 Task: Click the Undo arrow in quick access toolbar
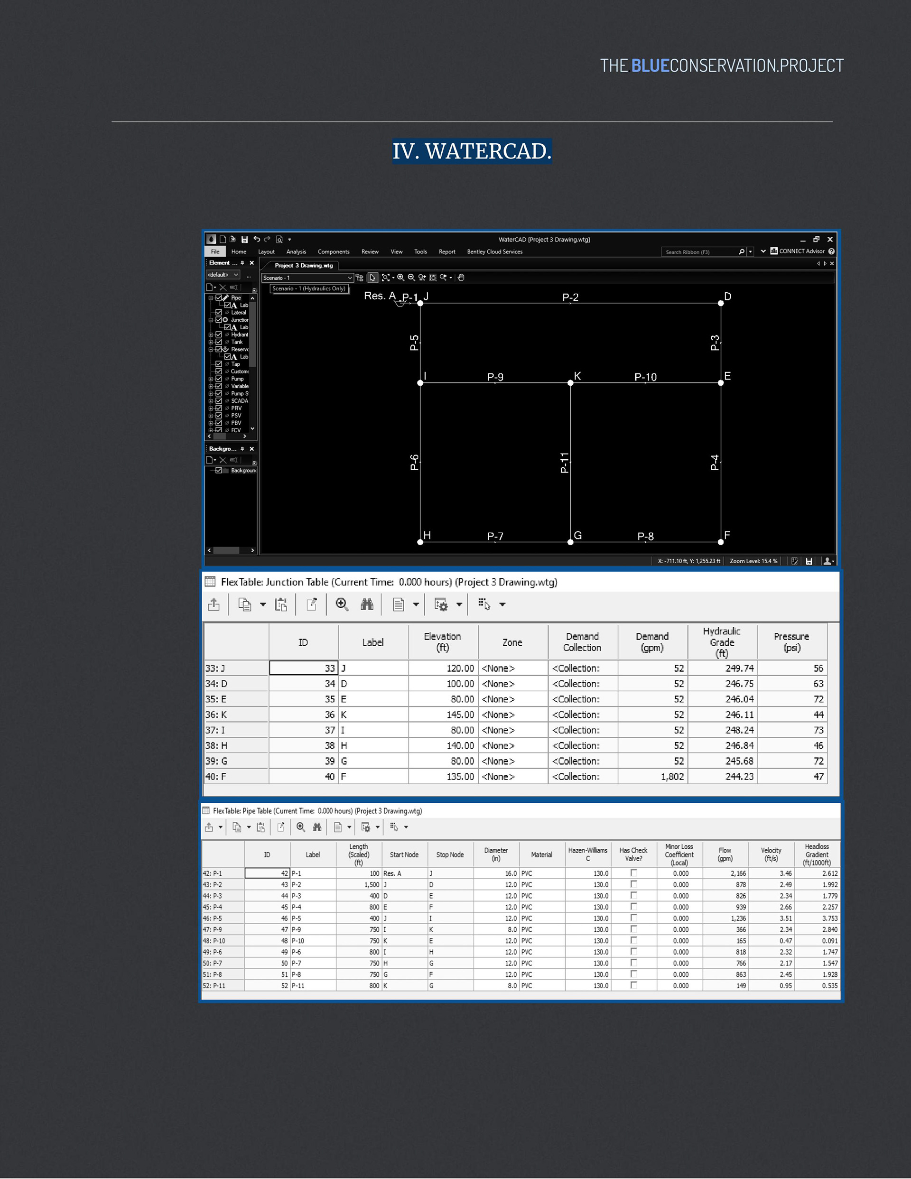click(x=257, y=239)
